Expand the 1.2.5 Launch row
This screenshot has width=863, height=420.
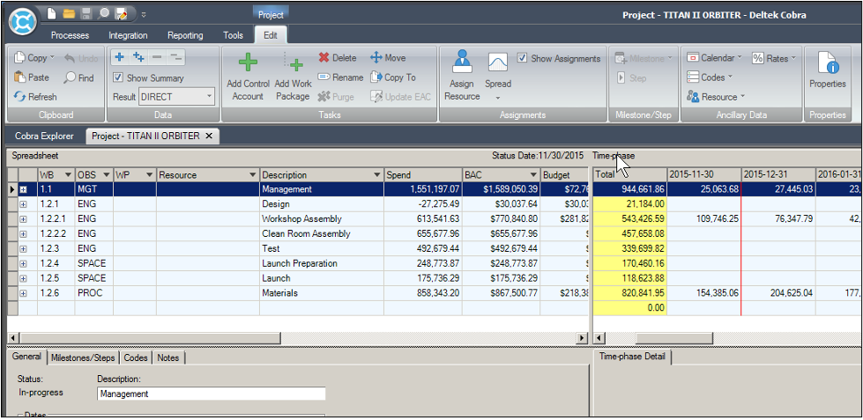coord(23,278)
